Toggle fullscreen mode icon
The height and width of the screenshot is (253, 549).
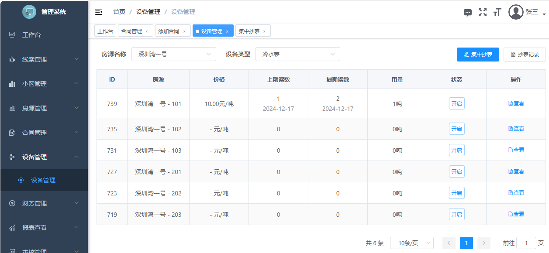(x=482, y=12)
